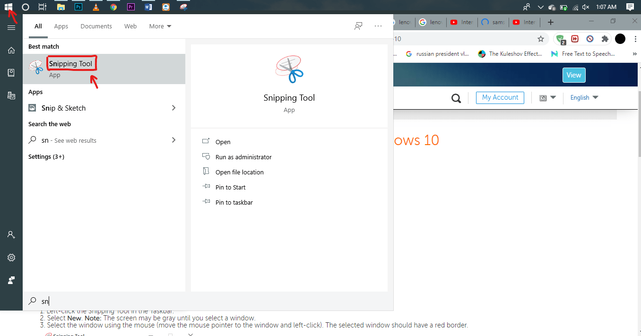Launch VLC media player from the taskbar
The width and height of the screenshot is (641, 336).
[95, 7]
